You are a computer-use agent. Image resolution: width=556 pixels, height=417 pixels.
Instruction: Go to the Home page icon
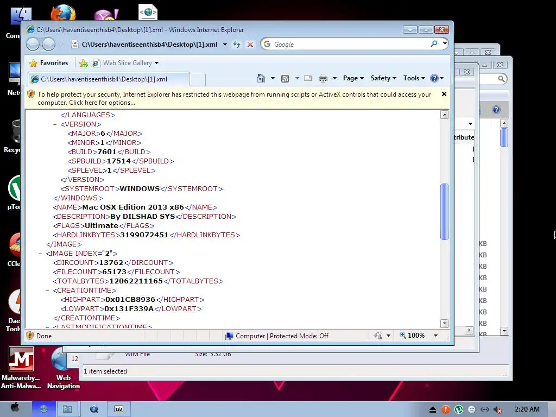click(x=261, y=78)
